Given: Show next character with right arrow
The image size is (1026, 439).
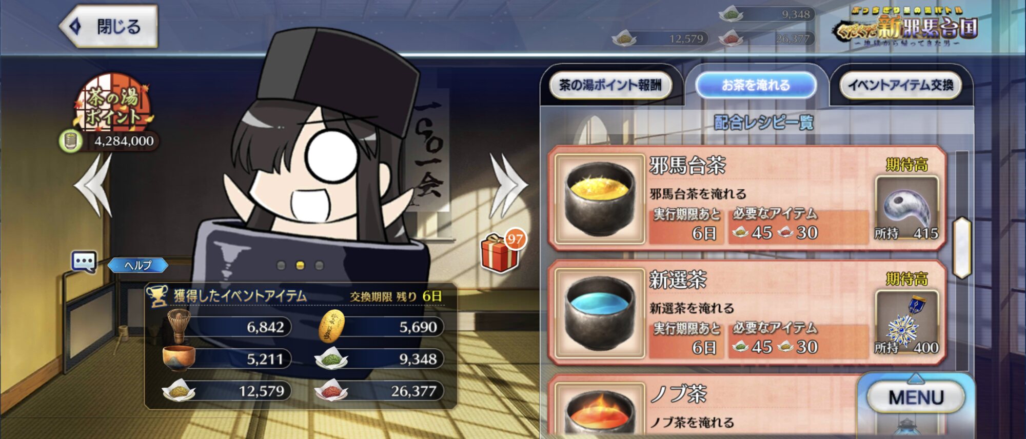Looking at the screenshot, I should coord(508,186).
